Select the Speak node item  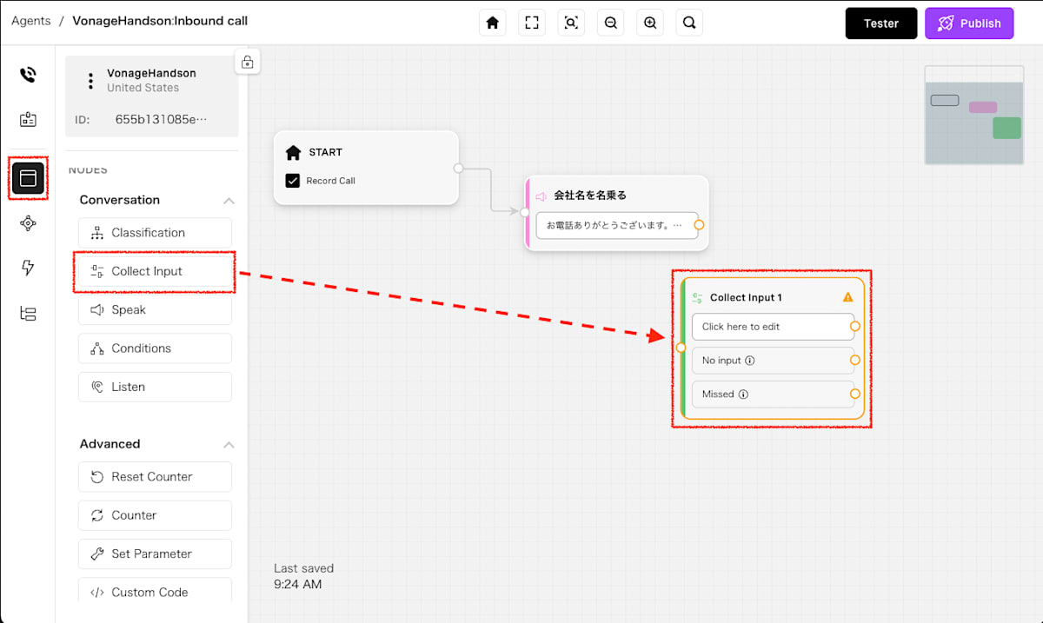point(155,310)
